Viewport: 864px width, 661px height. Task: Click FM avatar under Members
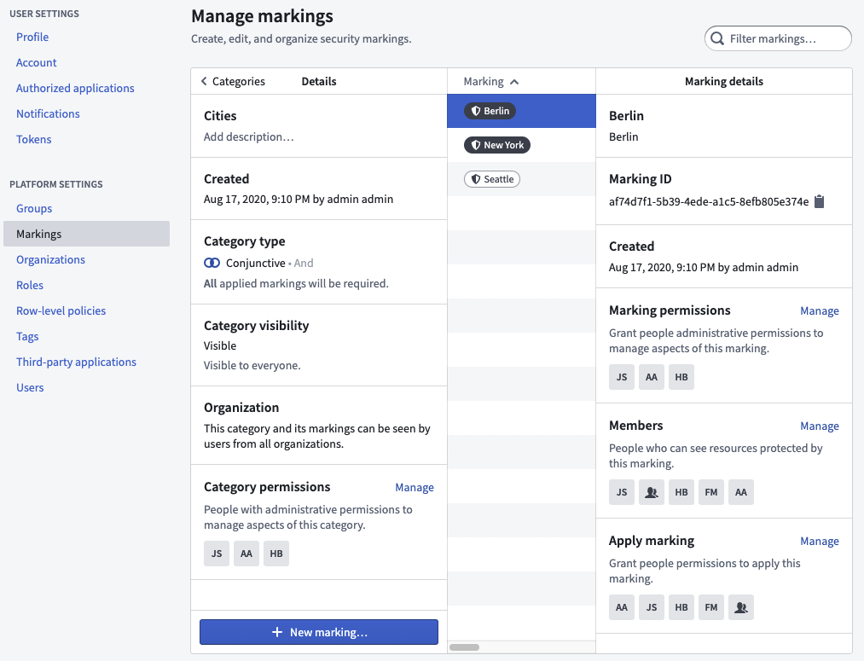point(710,492)
